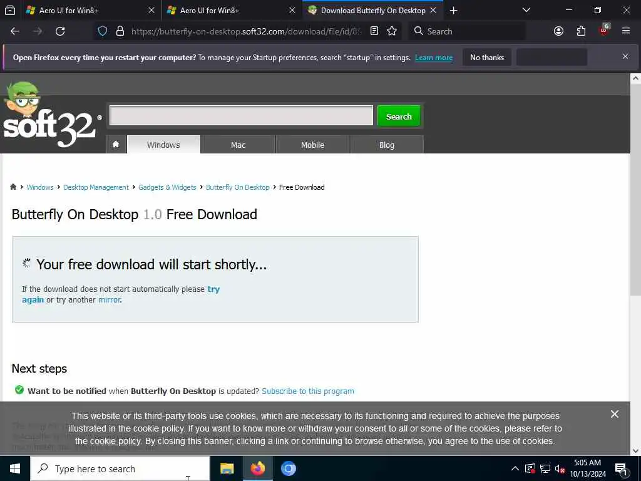Viewport: 641px width, 481px height.
Task: Open the Learn more link in notification
Action: click(434, 58)
